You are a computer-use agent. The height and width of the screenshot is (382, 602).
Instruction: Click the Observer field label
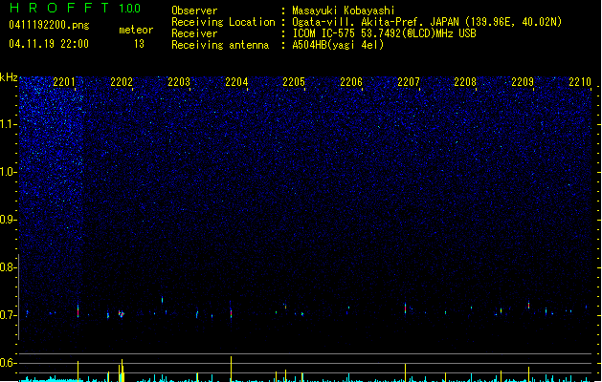[x=194, y=11]
